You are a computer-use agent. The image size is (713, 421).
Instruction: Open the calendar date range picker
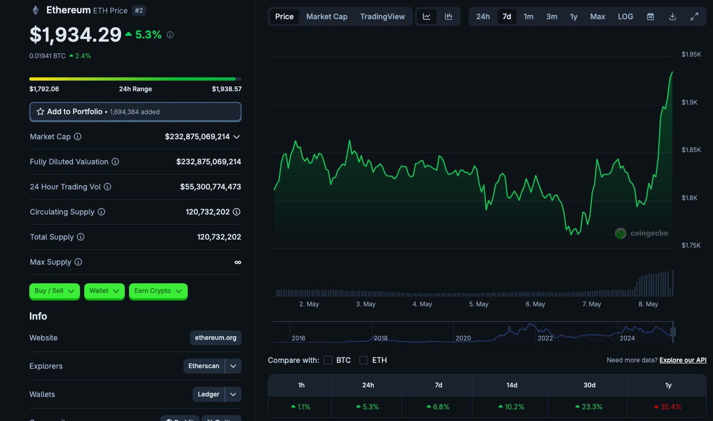pos(651,17)
